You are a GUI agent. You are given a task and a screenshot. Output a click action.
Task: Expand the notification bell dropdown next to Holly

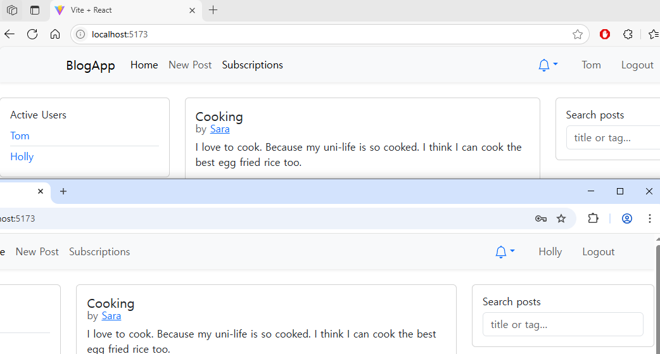(x=504, y=252)
